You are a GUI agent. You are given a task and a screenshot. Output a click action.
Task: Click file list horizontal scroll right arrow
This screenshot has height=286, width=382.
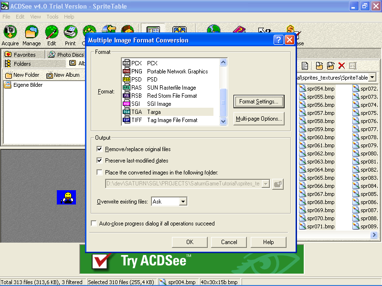pos(374,235)
